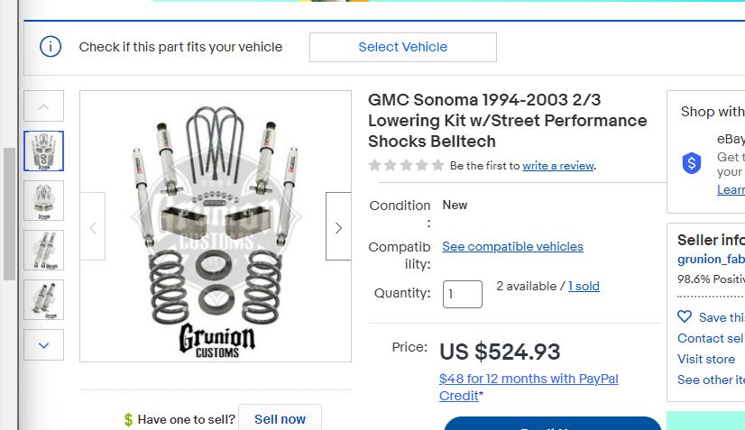Click the blue shield dollar icon

pyautogui.click(x=692, y=163)
